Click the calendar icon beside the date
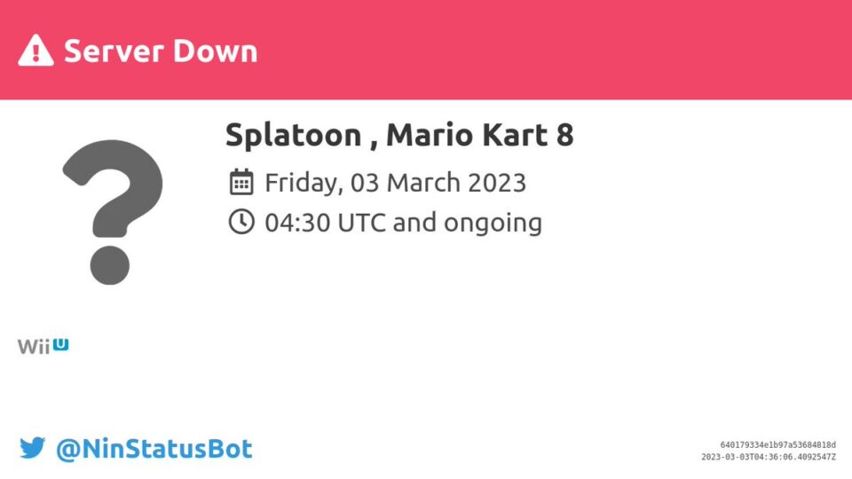The image size is (852, 479). click(241, 182)
